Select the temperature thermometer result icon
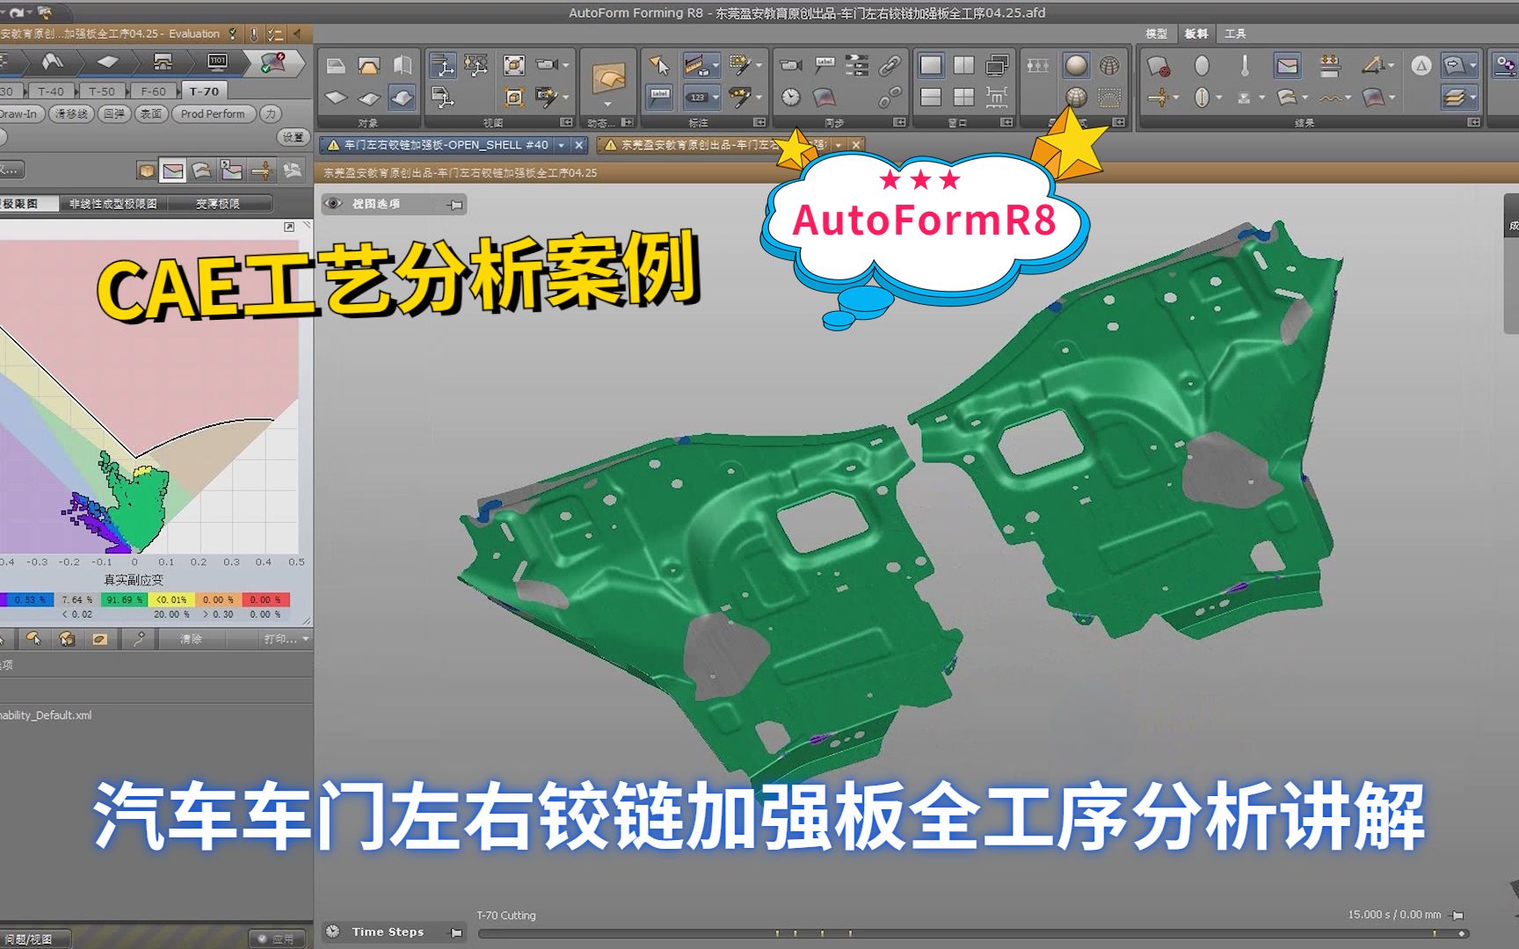The width and height of the screenshot is (1519, 949). click(1245, 65)
